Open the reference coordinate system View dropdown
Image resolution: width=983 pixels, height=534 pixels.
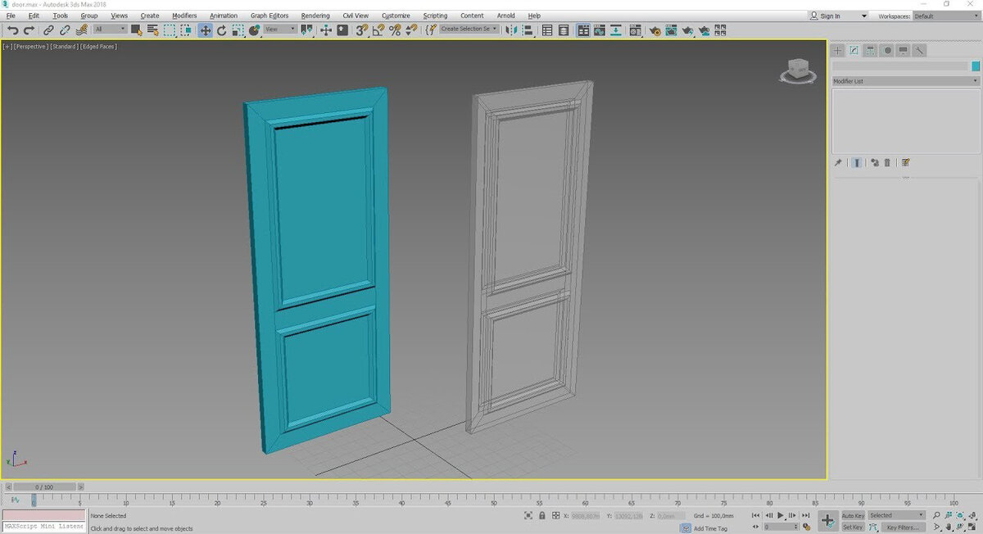(279, 29)
